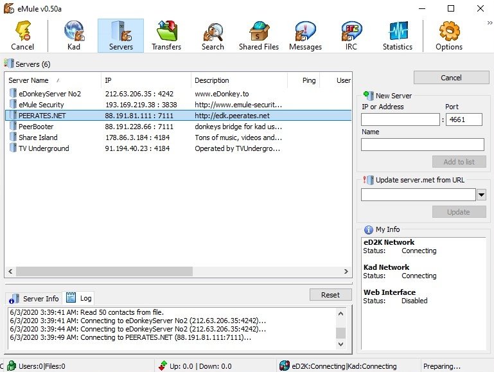Click the Up/Down transfer arrows icon

point(163,366)
